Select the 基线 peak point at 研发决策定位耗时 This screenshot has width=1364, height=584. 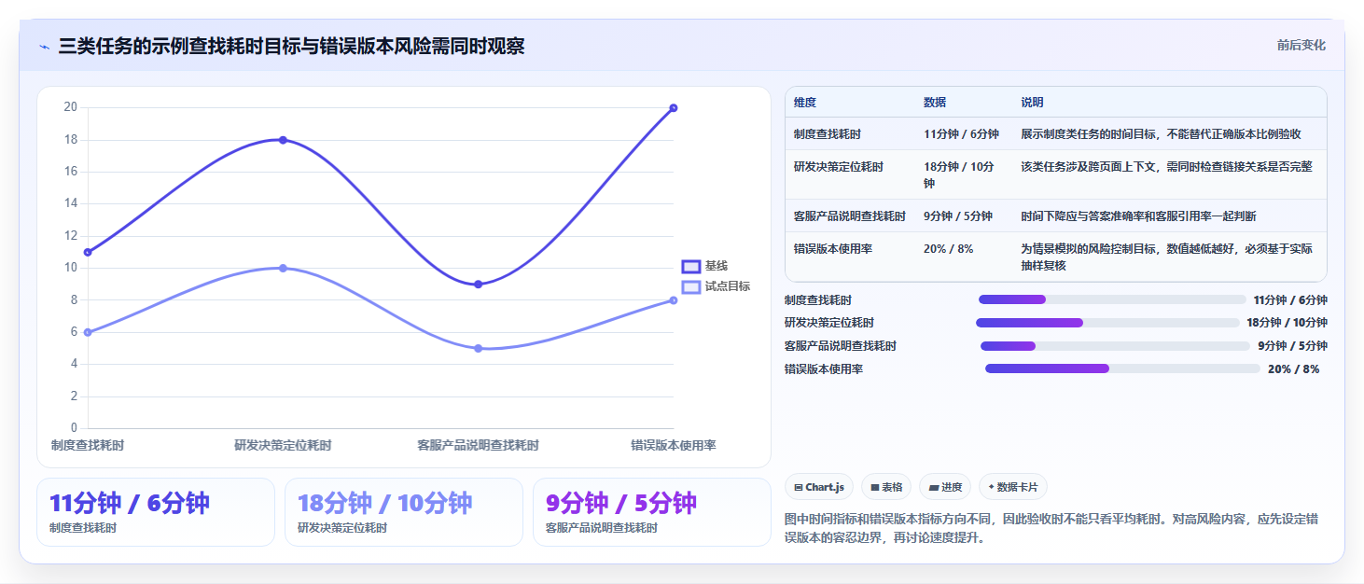point(283,140)
